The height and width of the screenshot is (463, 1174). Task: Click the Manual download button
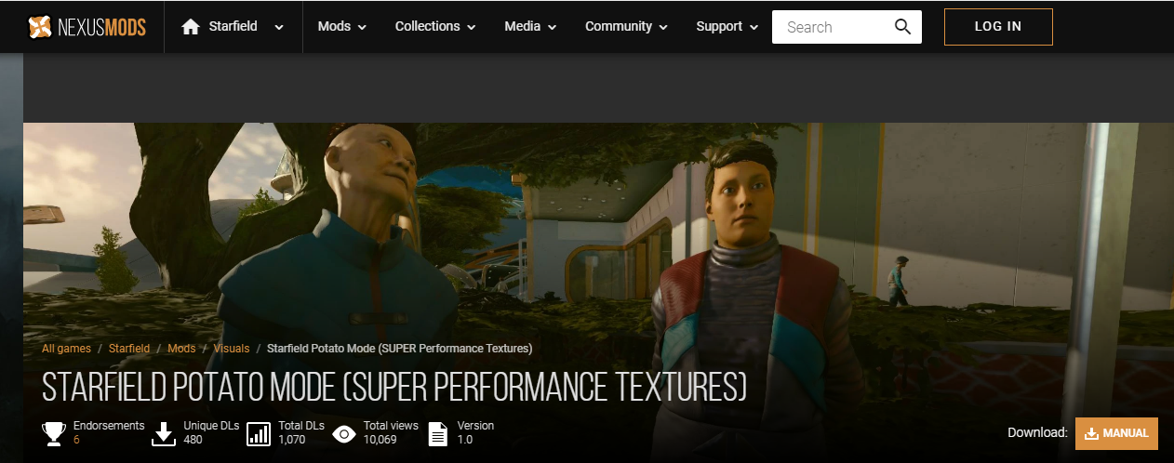pos(1116,433)
